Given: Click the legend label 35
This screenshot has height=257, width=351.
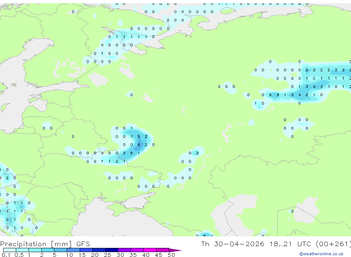Looking at the screenshot, I should pos(133,255).
